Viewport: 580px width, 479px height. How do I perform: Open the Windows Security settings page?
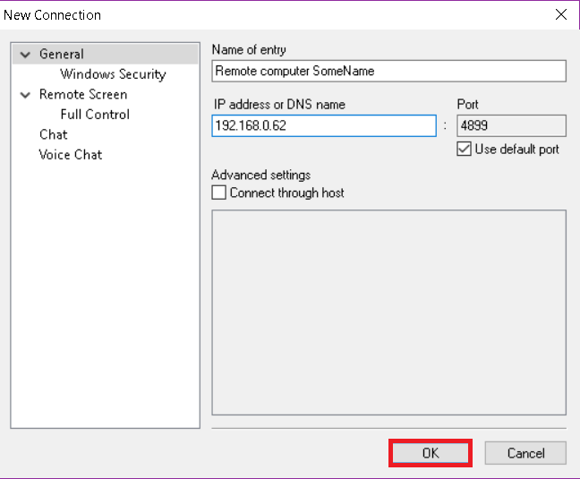pos(113,74)
